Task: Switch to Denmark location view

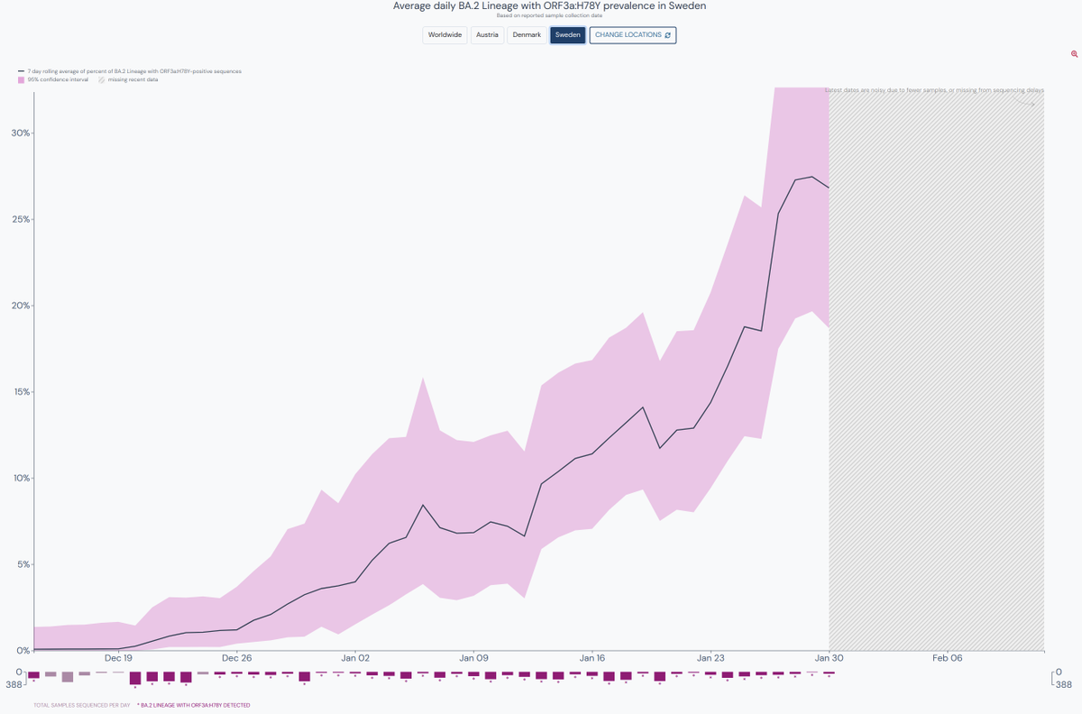Action: [x=527, y=35]
